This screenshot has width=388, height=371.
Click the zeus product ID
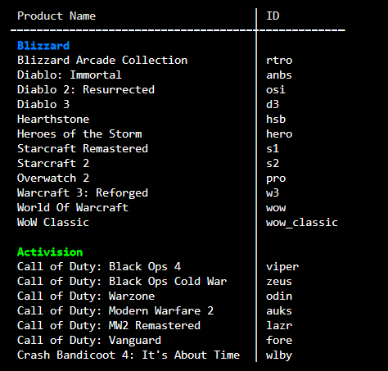point(279,281)
